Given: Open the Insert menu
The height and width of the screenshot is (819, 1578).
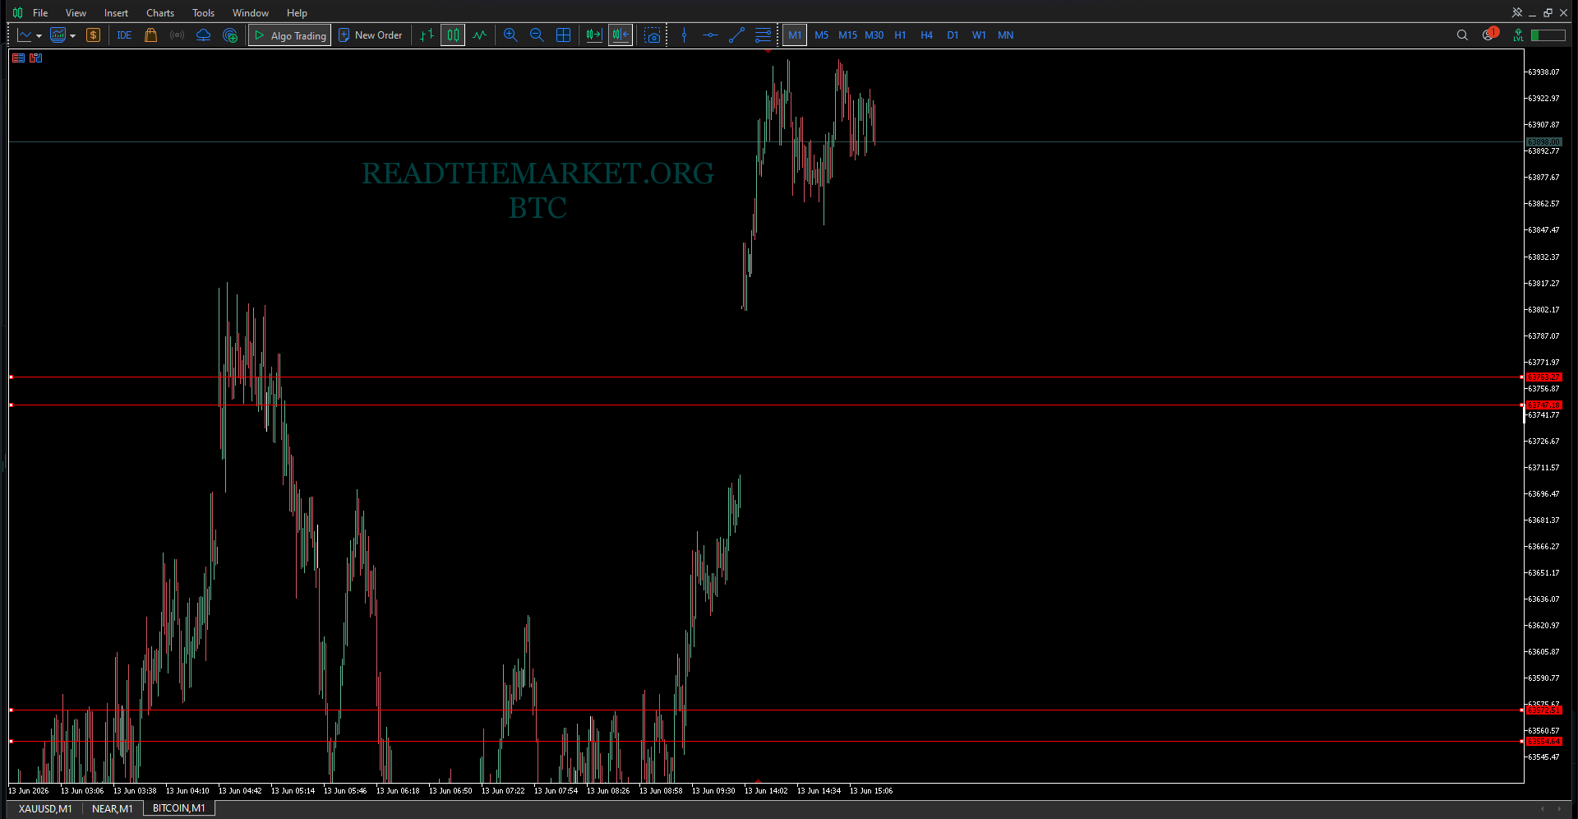Looking at the screenshot, I should (116, 13).
